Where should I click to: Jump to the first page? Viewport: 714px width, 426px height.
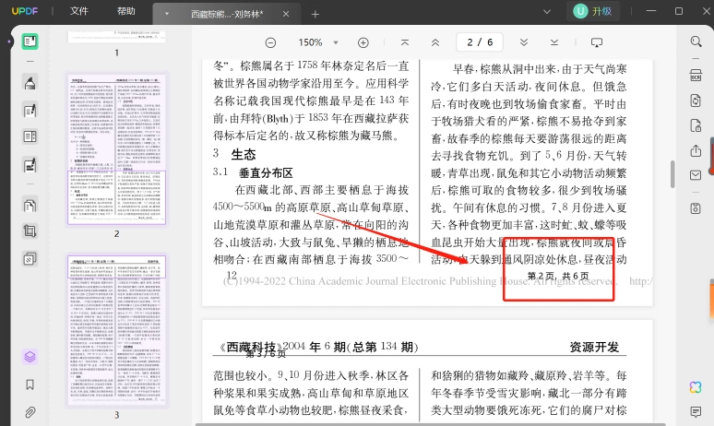point(404,42)
